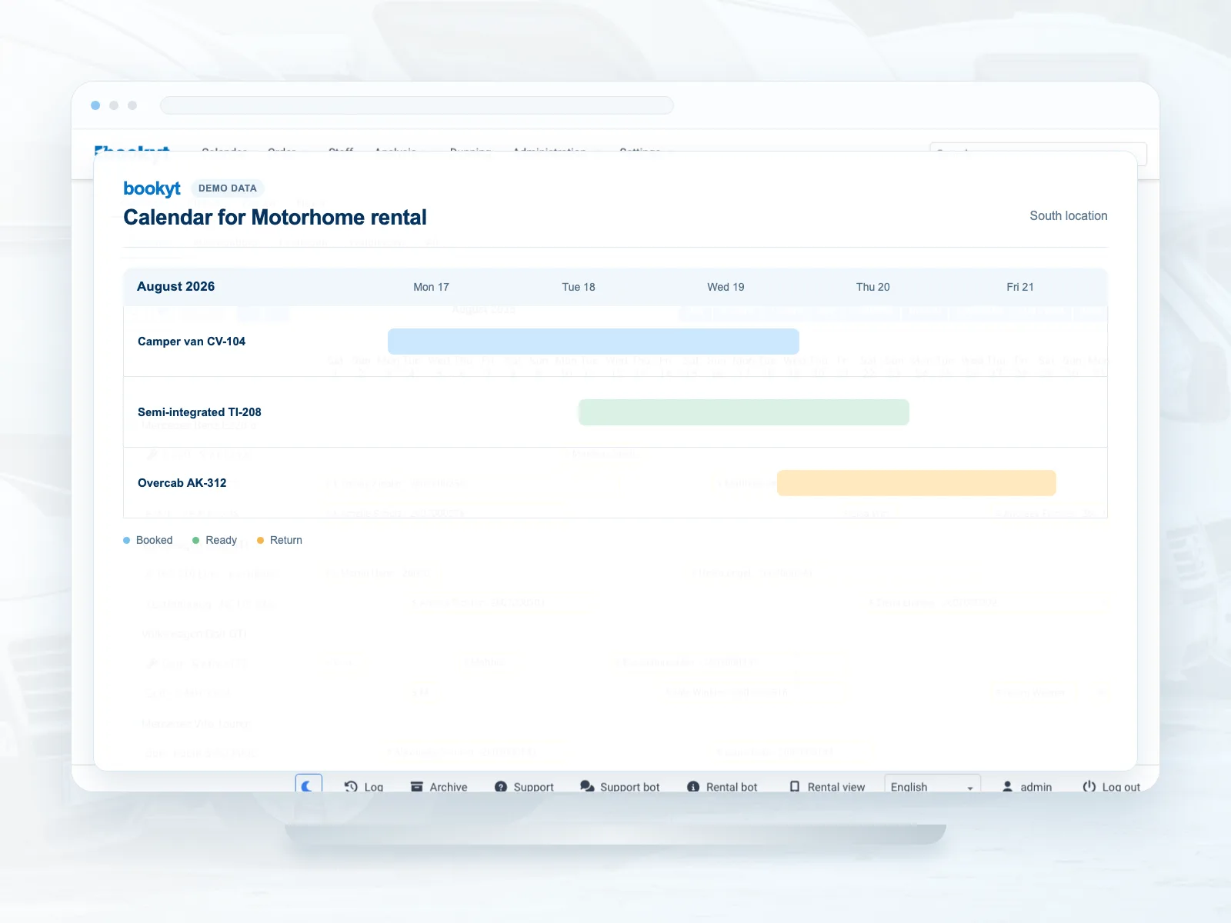Click the Return legend entry
The image size is (1231, 923).
(279, 540)
